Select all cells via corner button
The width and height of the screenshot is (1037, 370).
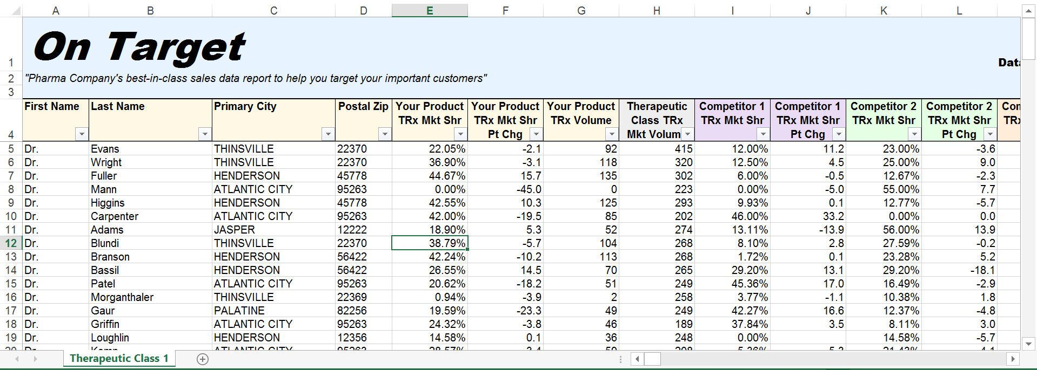pyautogui.click(x=11, y=10)
